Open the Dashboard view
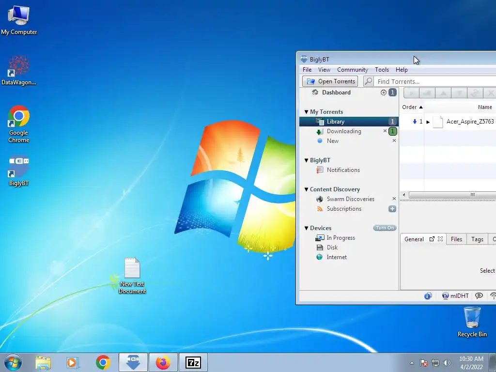This screenshot has height=372, width=496. coord(336,93)
